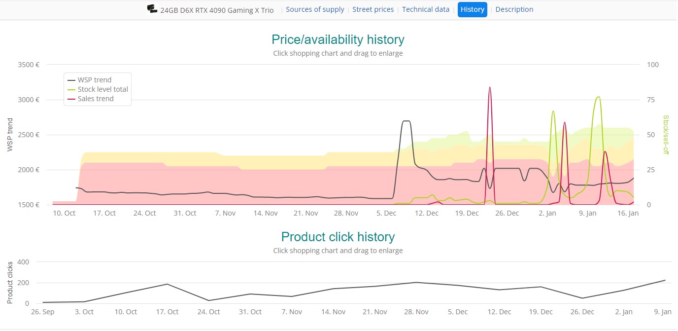
Task: Click the graphics card product icon
Action: click(152, 8)
